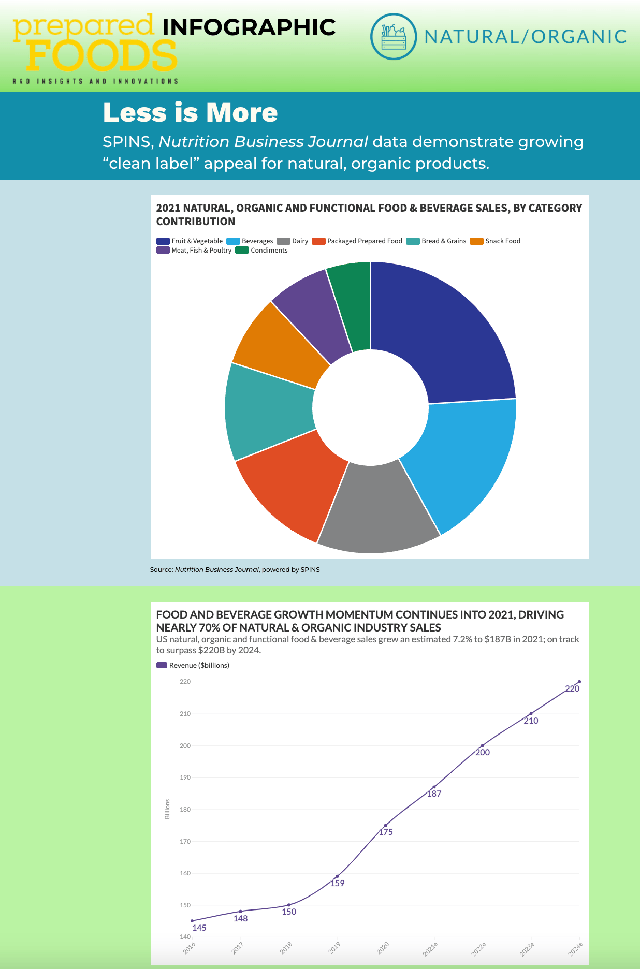Toggle the Condiments legend entry
Image resolution: width=640 pixels, height=969 pixels.
point(262,251)
